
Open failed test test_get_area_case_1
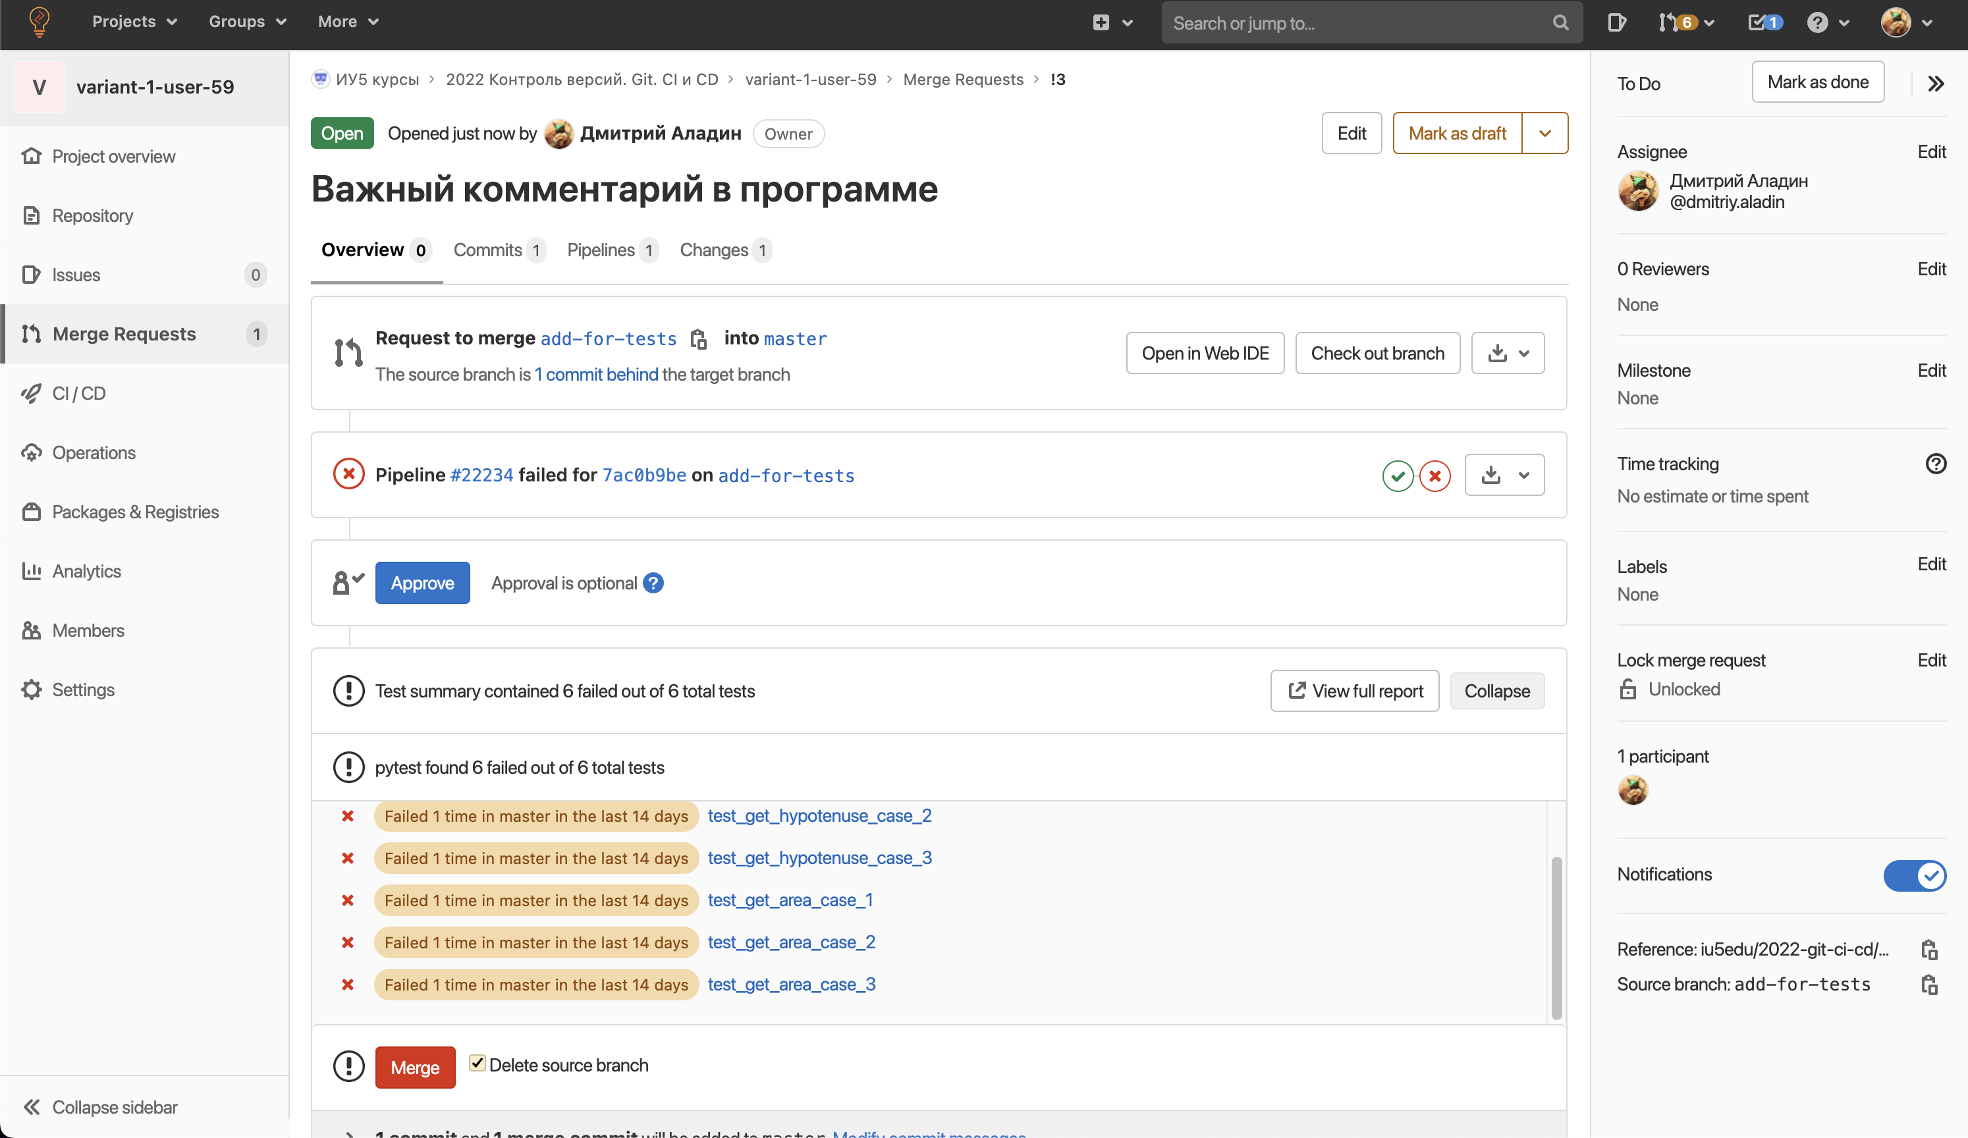click(790, 900)
